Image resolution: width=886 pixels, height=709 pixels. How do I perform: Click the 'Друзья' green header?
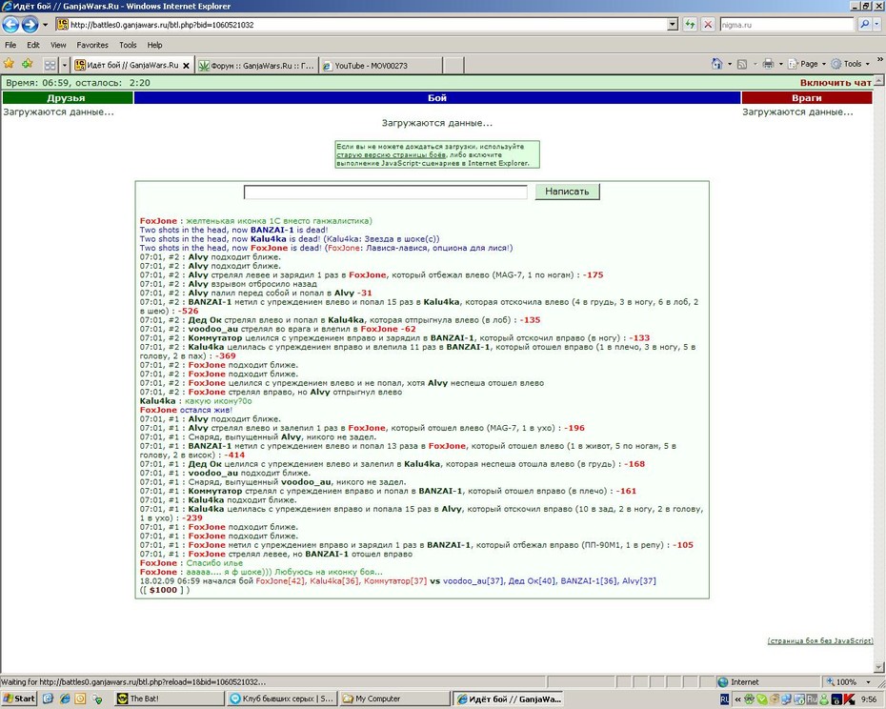(67, 98)
